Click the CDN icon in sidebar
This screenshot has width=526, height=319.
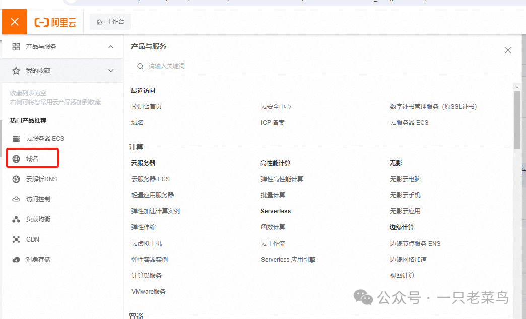(16, 240)
